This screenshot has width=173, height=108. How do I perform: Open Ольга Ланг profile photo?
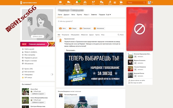coord(25,92)
